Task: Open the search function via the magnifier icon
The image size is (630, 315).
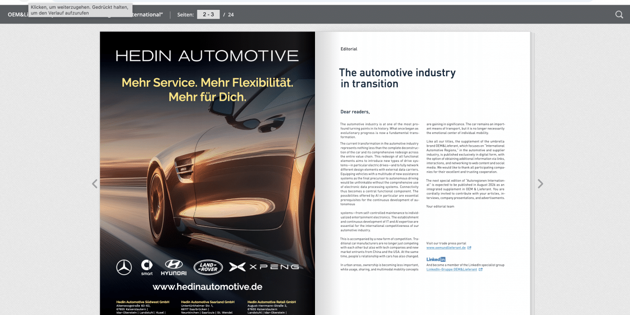Action: 619,15
